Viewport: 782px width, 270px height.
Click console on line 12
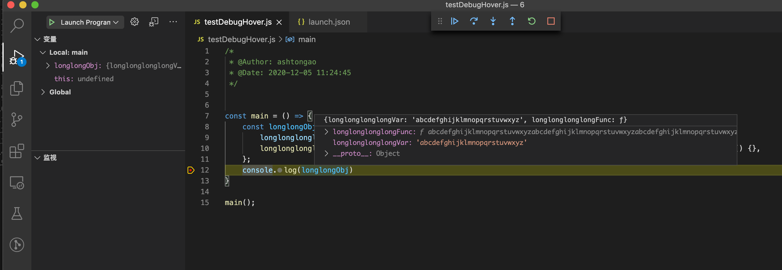(257, 170)
